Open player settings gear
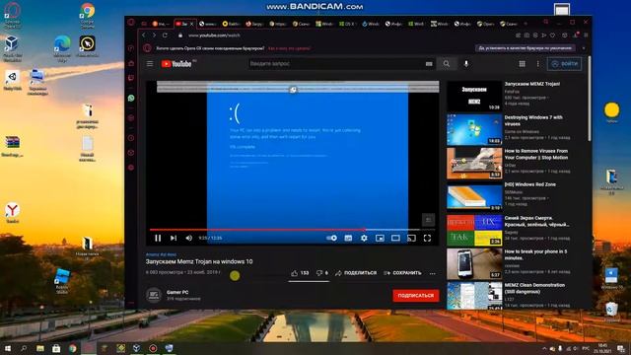This screenshot has height=355, width=631. click(x=364, y=239)
